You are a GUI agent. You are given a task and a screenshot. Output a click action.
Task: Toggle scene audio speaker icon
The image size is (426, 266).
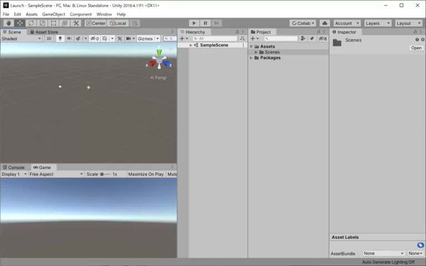pyautogui.click(x=69, y=39)
